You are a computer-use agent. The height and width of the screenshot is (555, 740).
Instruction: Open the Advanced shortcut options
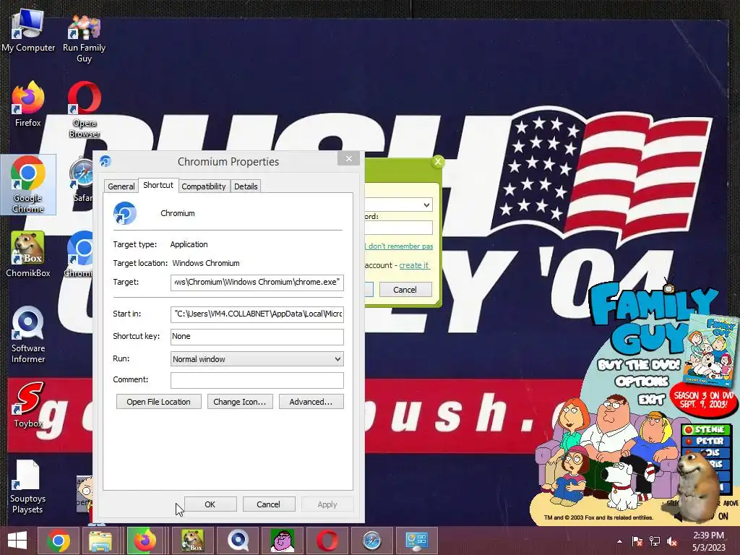pos(311,402)
